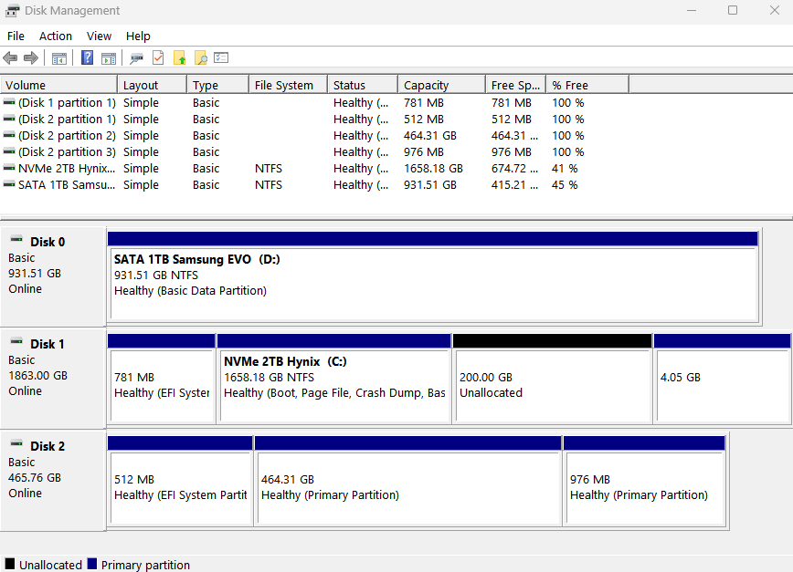Image resolution: width=793 pixels, height=572 pixels.
Task: Click the disk connection icon in the toolbar
Action: 137,58
